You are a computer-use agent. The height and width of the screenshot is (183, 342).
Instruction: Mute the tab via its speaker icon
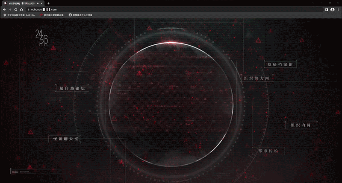38,3
